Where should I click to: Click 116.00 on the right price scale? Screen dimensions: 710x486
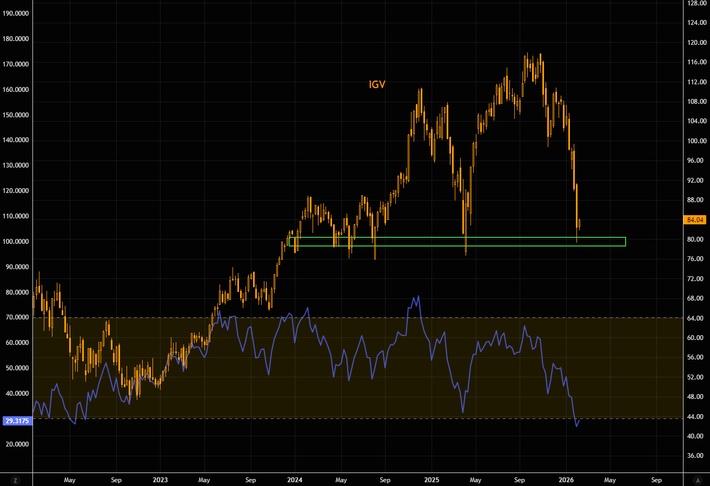pos(695,63)
